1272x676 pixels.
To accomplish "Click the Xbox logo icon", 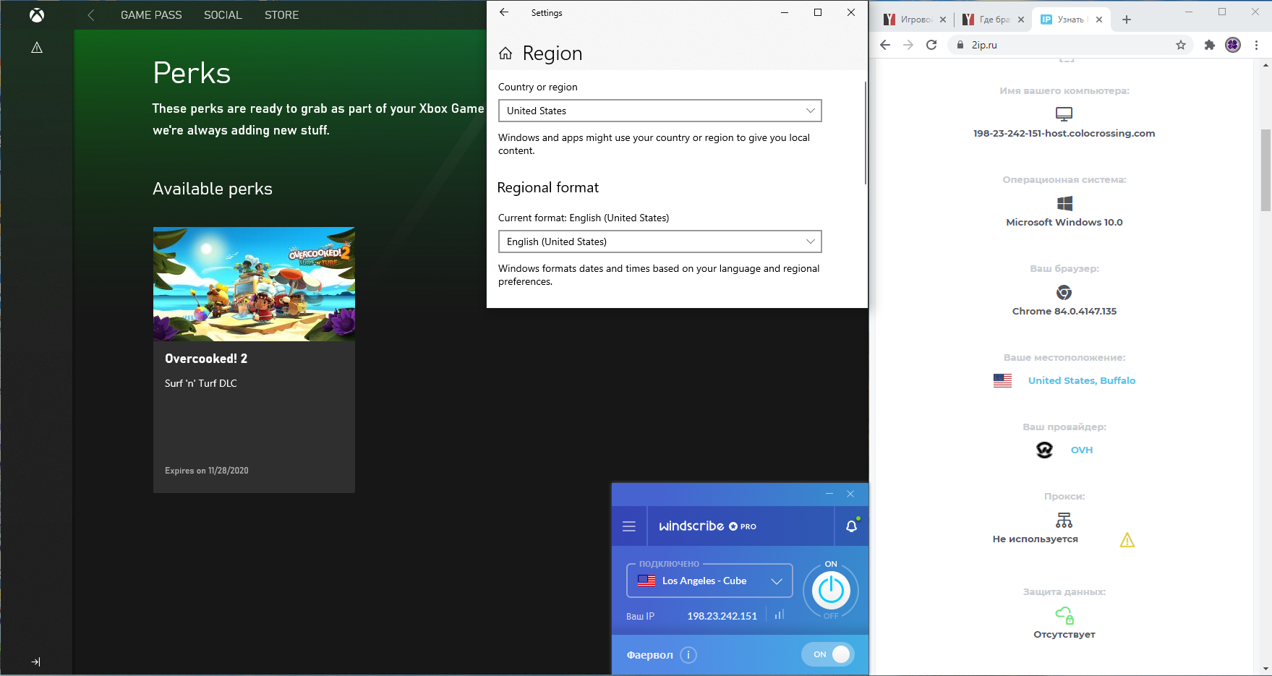I will [x=37, y=15].
